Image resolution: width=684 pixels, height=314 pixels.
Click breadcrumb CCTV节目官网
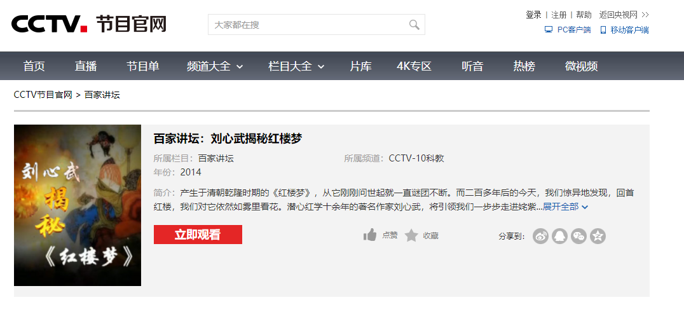43,95
